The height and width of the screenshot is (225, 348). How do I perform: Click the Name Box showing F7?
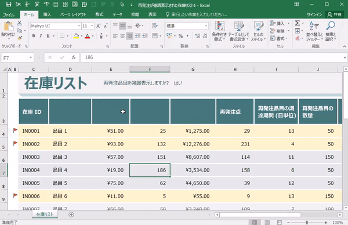17,57
